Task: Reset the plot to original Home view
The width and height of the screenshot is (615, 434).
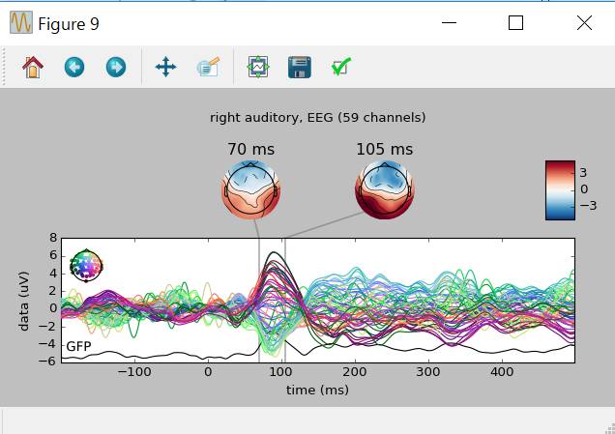Action: pyautogui.click(x=33, y=67)
